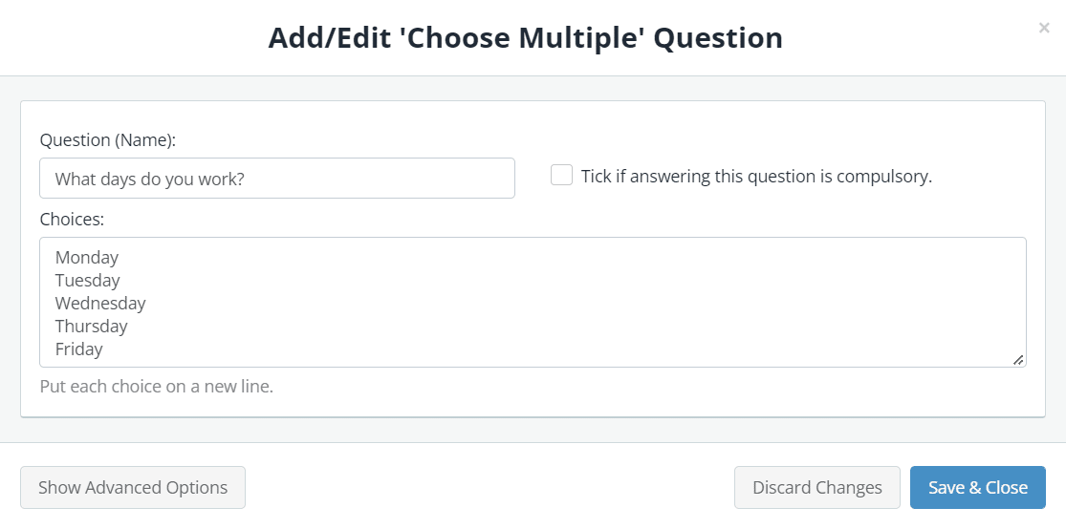Viewport: 1066px width, 529px height.
Task: Place cursor on the Tuesday choice line
Action: pyautogui.click(x=88, y=281)
